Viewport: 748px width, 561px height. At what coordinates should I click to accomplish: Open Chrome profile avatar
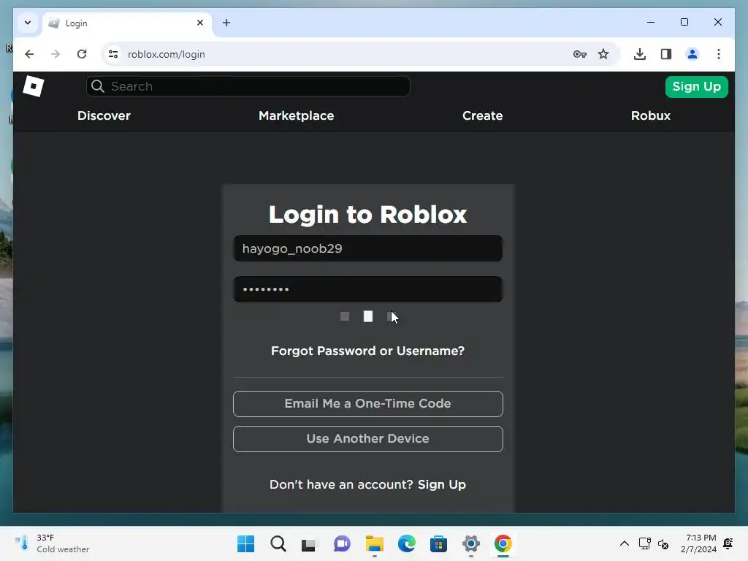pos(692,54)
